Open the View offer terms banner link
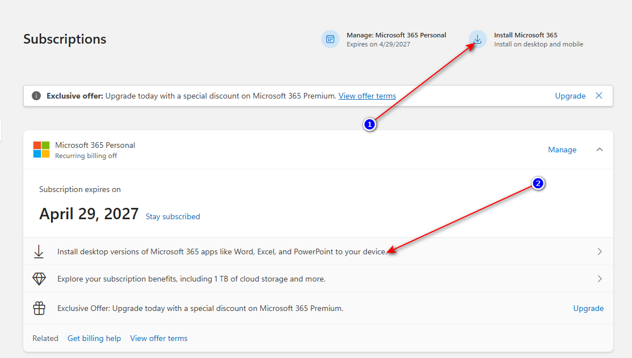This screenshot has width=632, height=358. tap(367, 96)
